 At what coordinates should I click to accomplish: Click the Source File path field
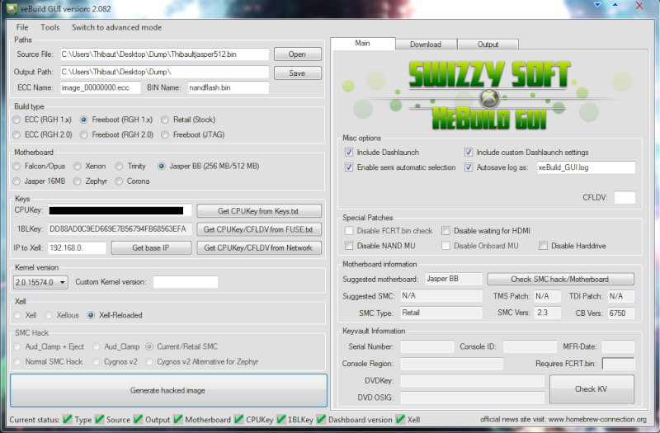tap(164, 54)
